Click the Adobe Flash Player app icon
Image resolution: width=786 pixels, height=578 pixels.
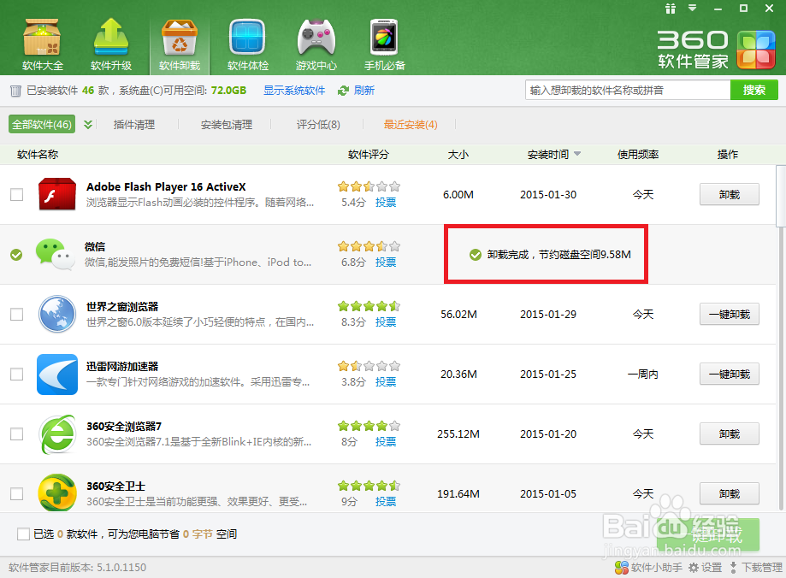point(57,194)
